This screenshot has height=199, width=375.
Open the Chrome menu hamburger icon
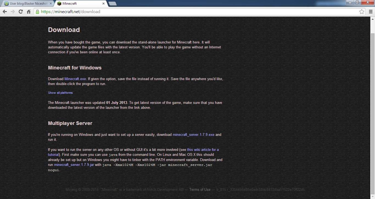pyautogui.click(x=371, y=12)
